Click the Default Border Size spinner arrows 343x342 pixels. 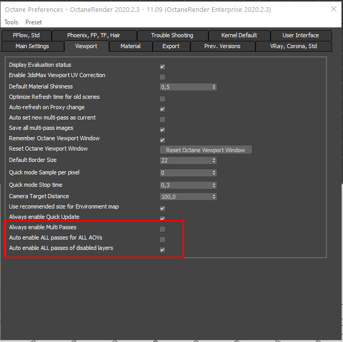click(214, 160)
